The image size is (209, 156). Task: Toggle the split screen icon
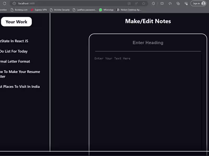[x=162, y=4]
